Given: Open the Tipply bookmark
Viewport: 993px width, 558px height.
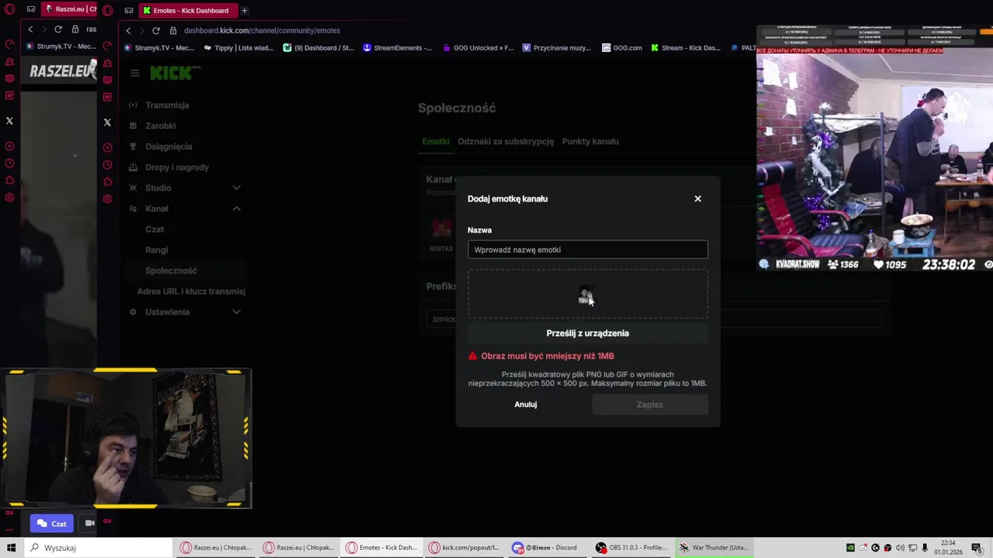Looking at the screenshot, I should pos(239,47).
